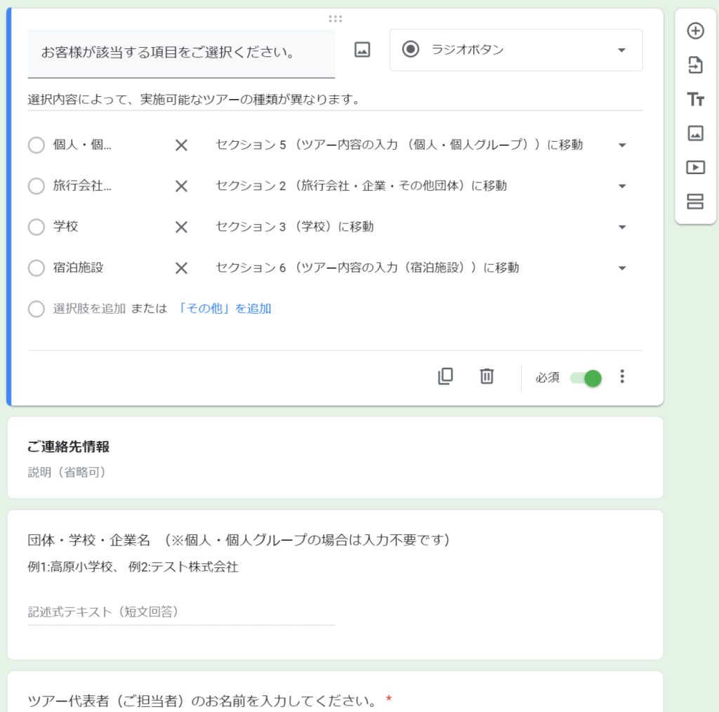Image resolution: width=719 pixels, height=712 pixels.
Task: Add an image from the side toolbar
Action: click(695, 133)
